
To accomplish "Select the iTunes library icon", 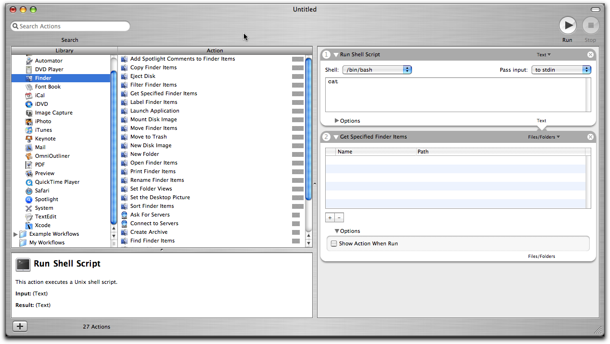I will point(29,130).
